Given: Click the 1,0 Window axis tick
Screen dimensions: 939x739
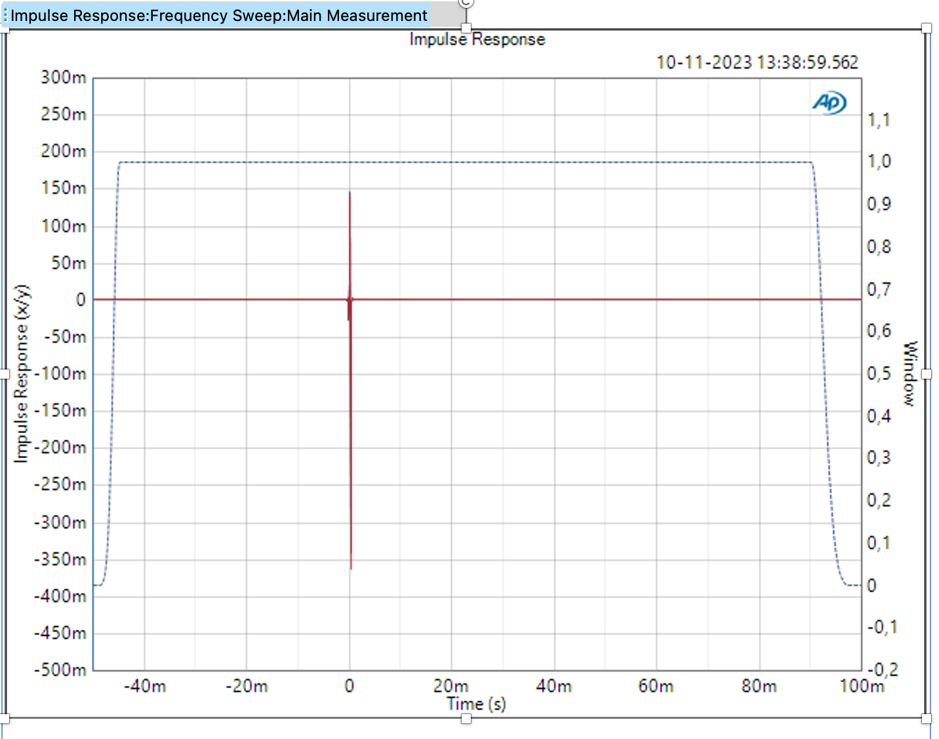Looking at the screenshot, I should [879, 161].
